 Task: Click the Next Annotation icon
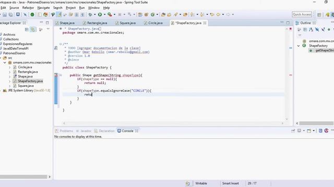pos(192,15)
